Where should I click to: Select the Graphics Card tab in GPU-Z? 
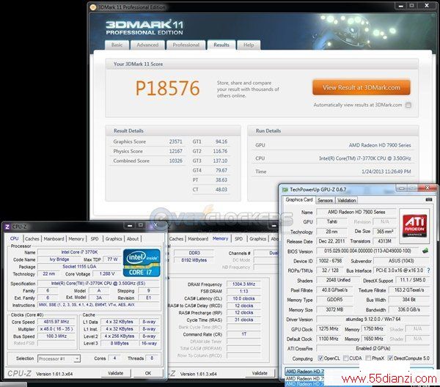click(x=299, y=199)
